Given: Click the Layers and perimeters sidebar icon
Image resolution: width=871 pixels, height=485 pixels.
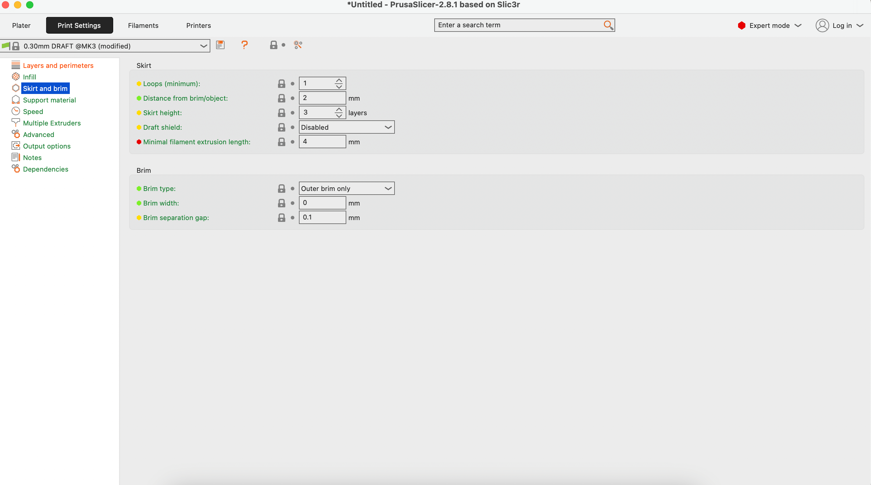Looking at the screenshot, I should (x=15, y=65).
